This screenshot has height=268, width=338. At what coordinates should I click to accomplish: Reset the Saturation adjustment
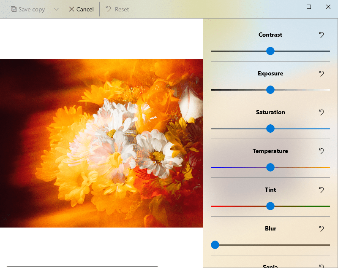pos(322,113)
